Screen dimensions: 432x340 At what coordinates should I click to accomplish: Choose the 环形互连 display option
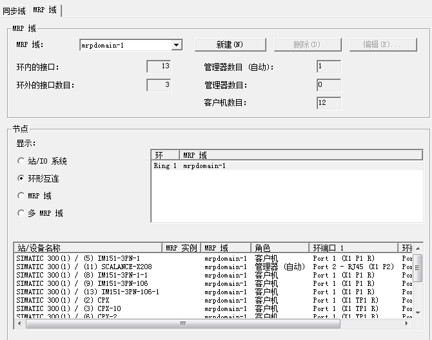click(21, 178)
